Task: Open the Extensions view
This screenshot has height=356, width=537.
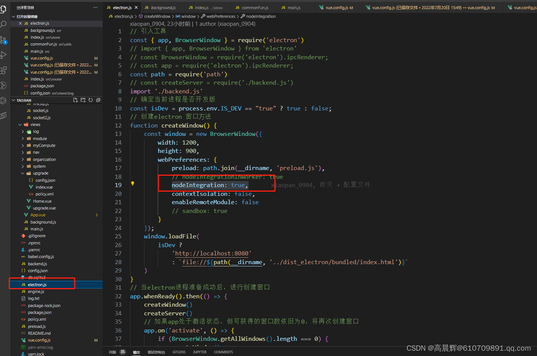Action: click(x=4, y=71)
